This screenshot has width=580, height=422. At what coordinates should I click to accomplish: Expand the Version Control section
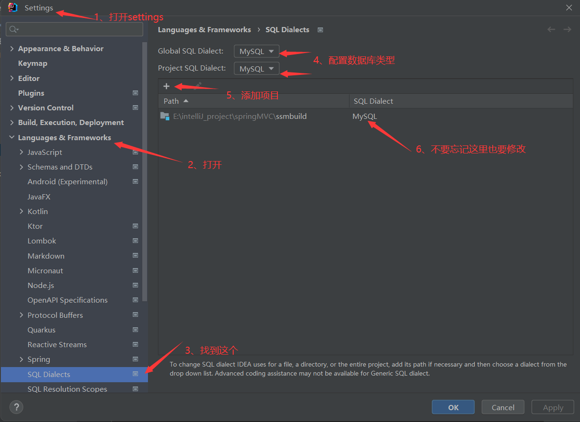click(x=12, y=108)
